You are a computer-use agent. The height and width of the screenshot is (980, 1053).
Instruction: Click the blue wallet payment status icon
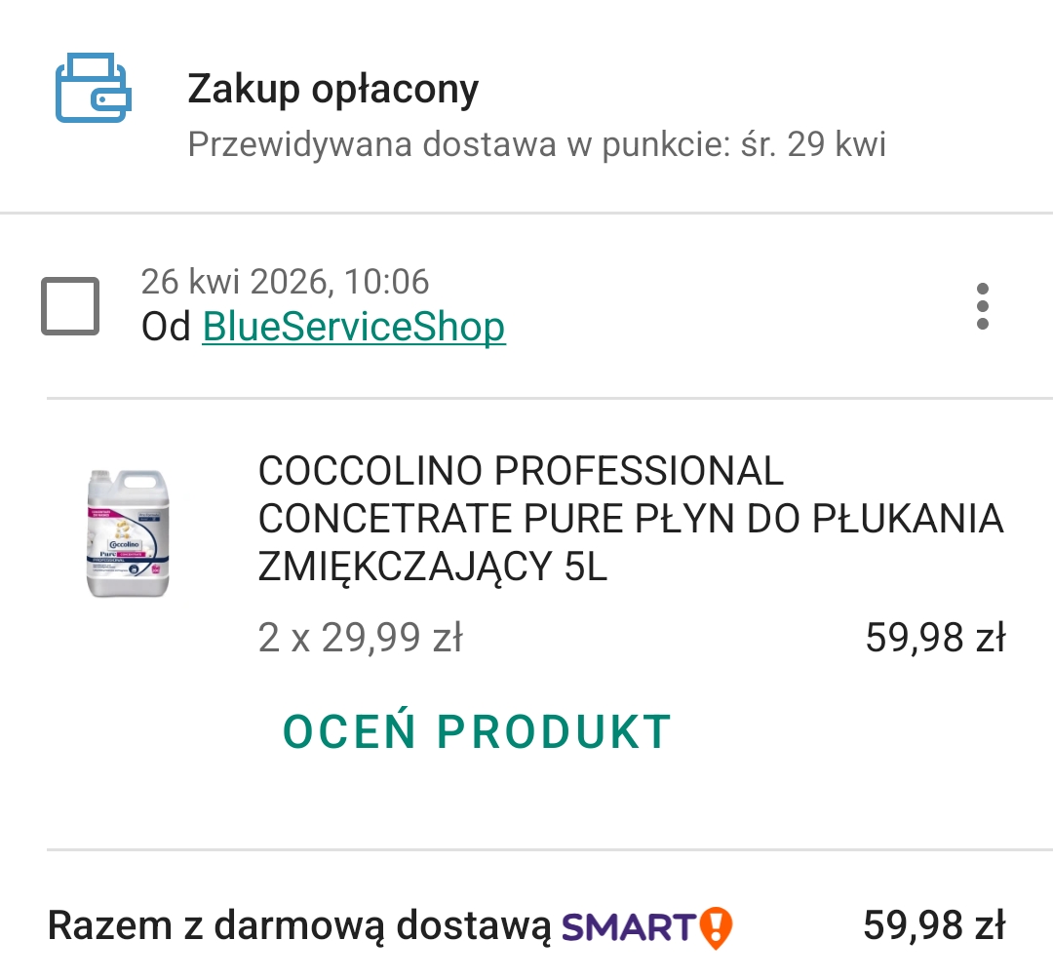[x=94, y=88]
